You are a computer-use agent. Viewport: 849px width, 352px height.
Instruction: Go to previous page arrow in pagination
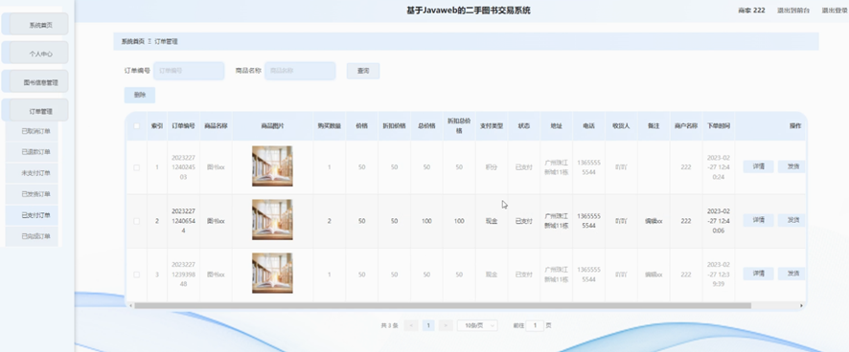coord(411,325)
